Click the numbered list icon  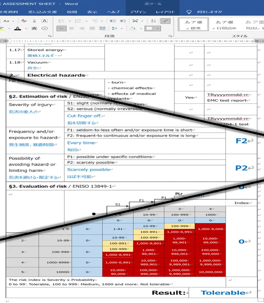pos(78,21)
